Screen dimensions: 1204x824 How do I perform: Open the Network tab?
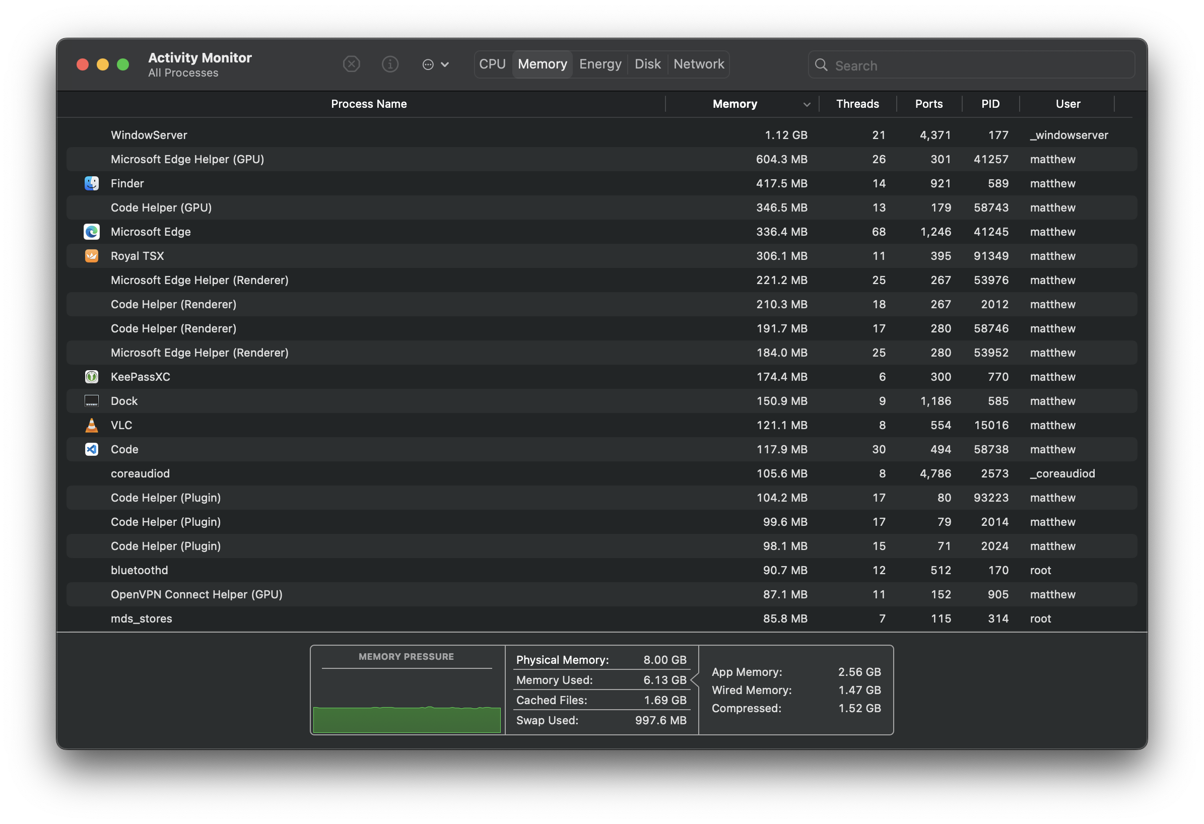[x=698, y=64]
